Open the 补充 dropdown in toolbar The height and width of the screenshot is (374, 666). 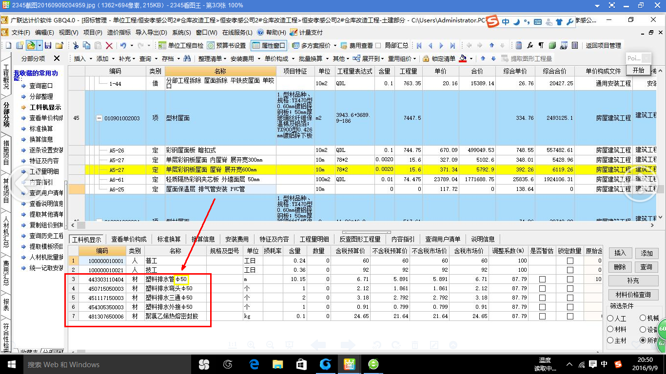[127, 58]
